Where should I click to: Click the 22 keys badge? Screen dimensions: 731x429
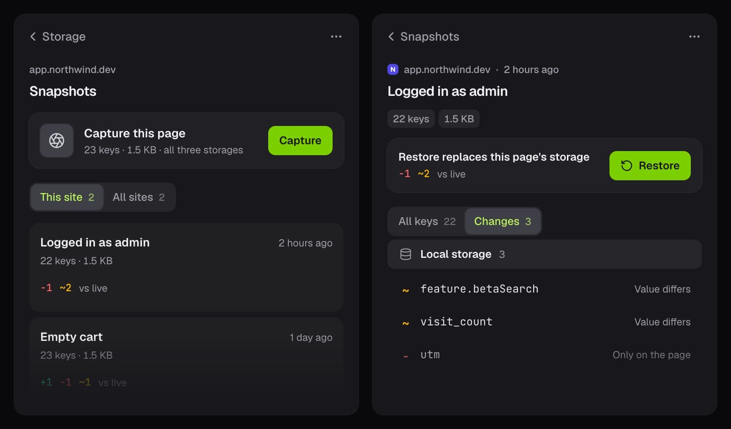tap(411, 119)
